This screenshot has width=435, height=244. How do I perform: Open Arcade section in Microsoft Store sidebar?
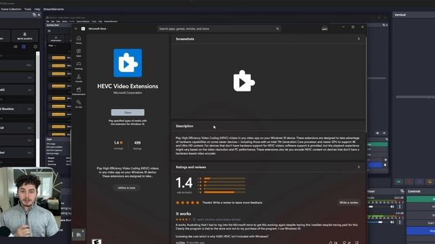(79, 78)
